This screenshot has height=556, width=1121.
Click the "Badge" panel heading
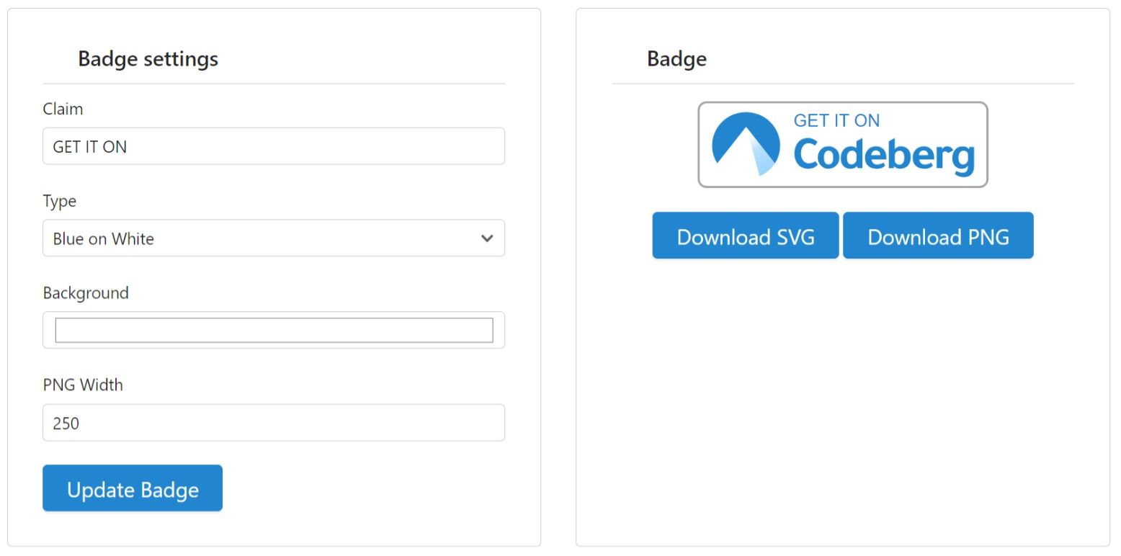[x=676, y=58]
